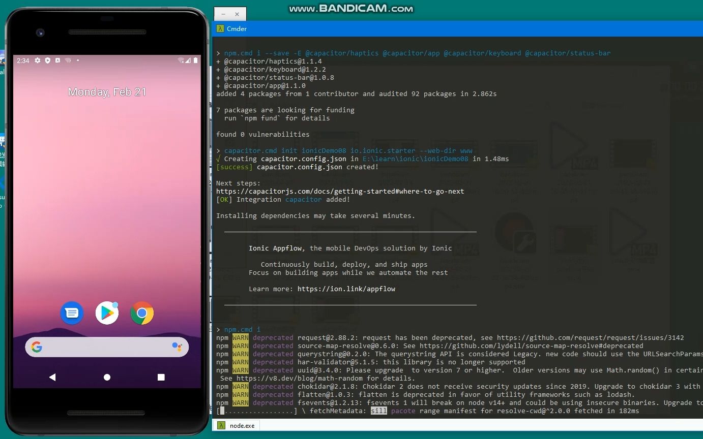703x439 pixels.
Task: Tap the date 'Monday, Feb 21' widget
Action: tap(107, 92)
